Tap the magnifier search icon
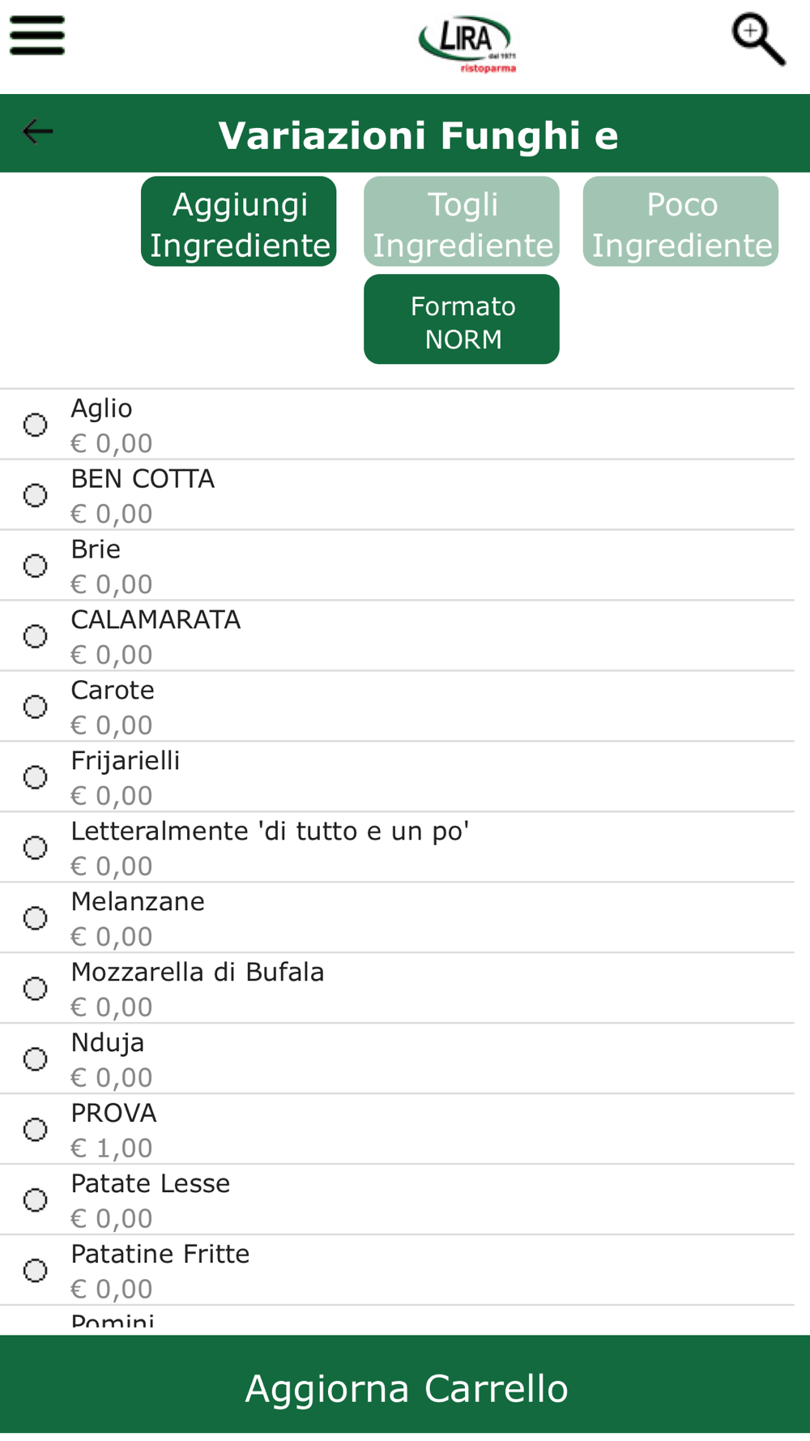Viewport: 810px width, 1441px height. pos(759,39)
